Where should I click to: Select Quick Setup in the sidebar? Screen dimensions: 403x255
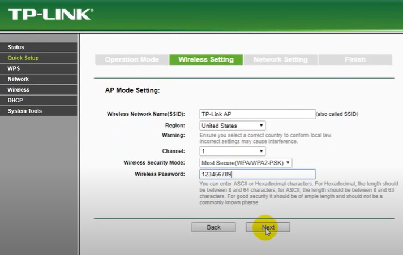(x=23, y=58)
